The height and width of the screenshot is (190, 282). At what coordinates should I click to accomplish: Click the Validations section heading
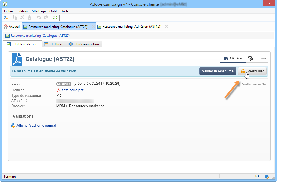[x=23, y=116]
